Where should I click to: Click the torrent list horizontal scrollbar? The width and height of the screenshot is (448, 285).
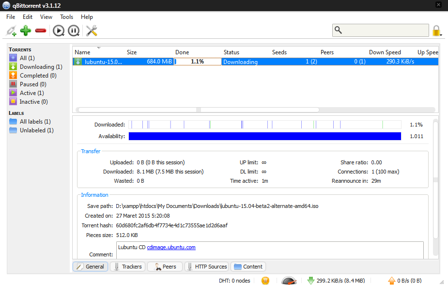(199, 110)
